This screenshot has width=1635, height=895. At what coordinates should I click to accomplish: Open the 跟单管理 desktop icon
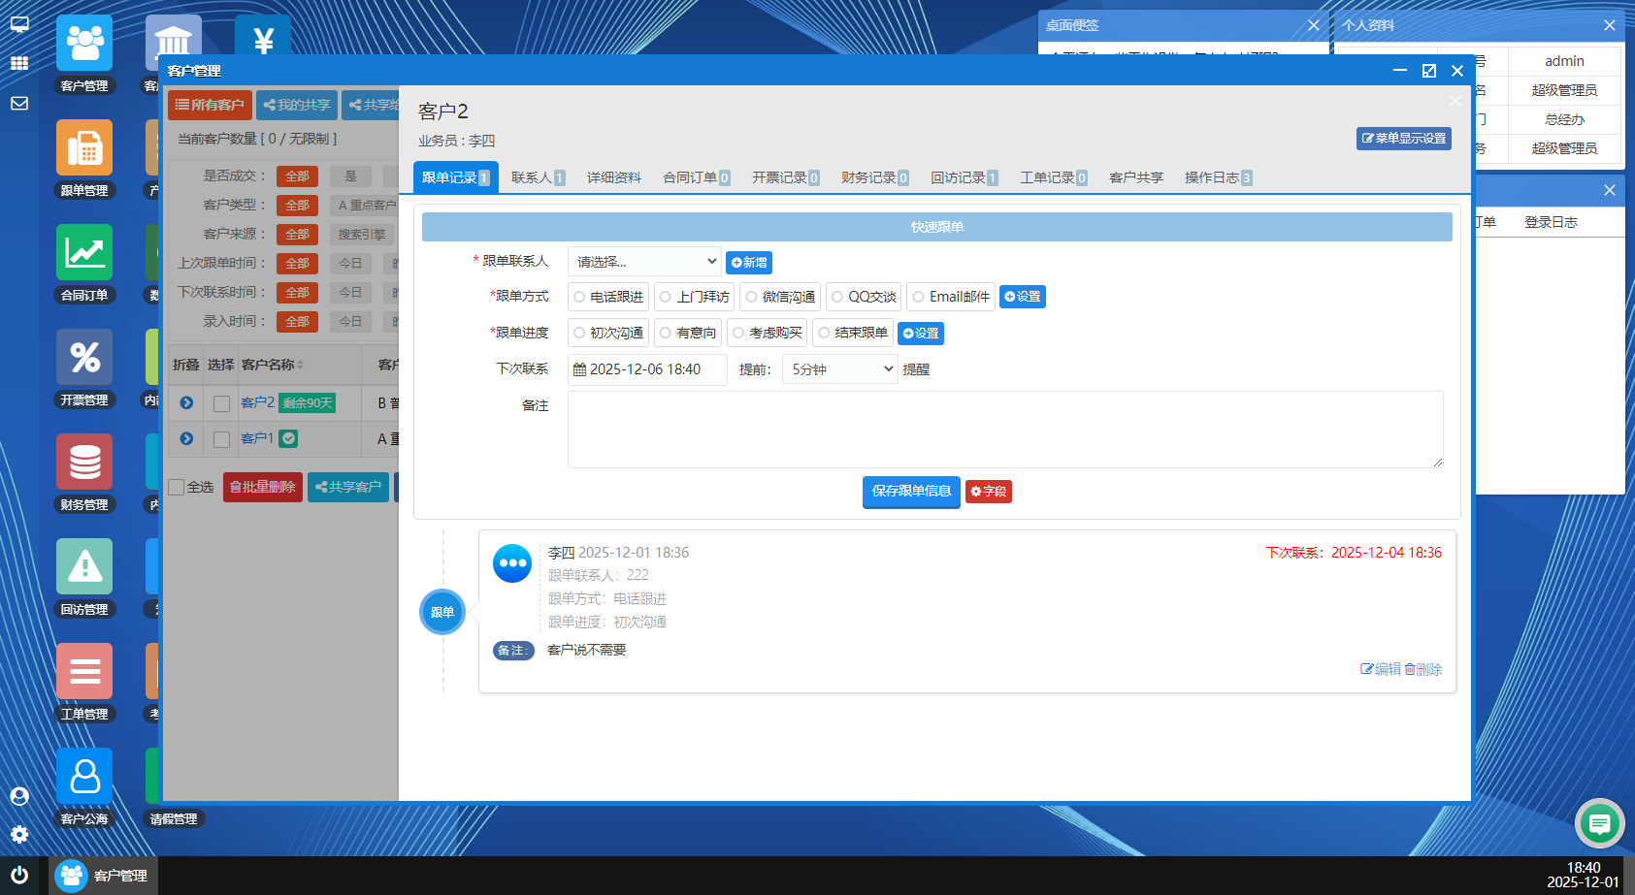click(84, 148)
